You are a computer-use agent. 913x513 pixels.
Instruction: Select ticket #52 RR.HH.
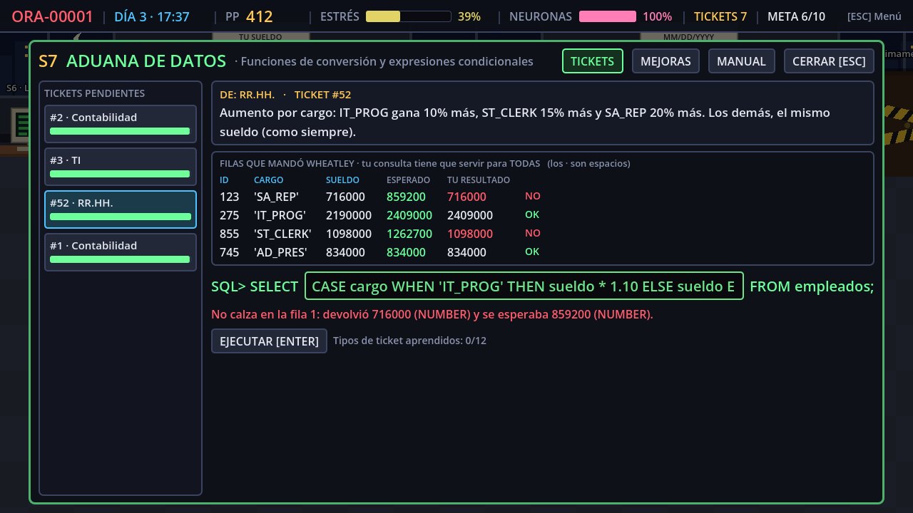coord(121,209)
